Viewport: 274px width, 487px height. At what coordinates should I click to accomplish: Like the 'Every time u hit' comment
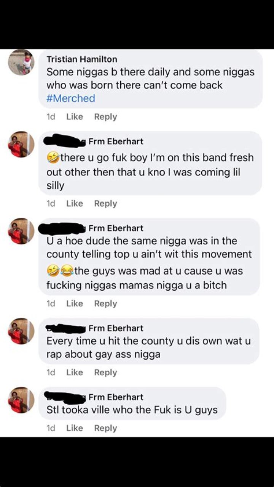click(75, 372)
